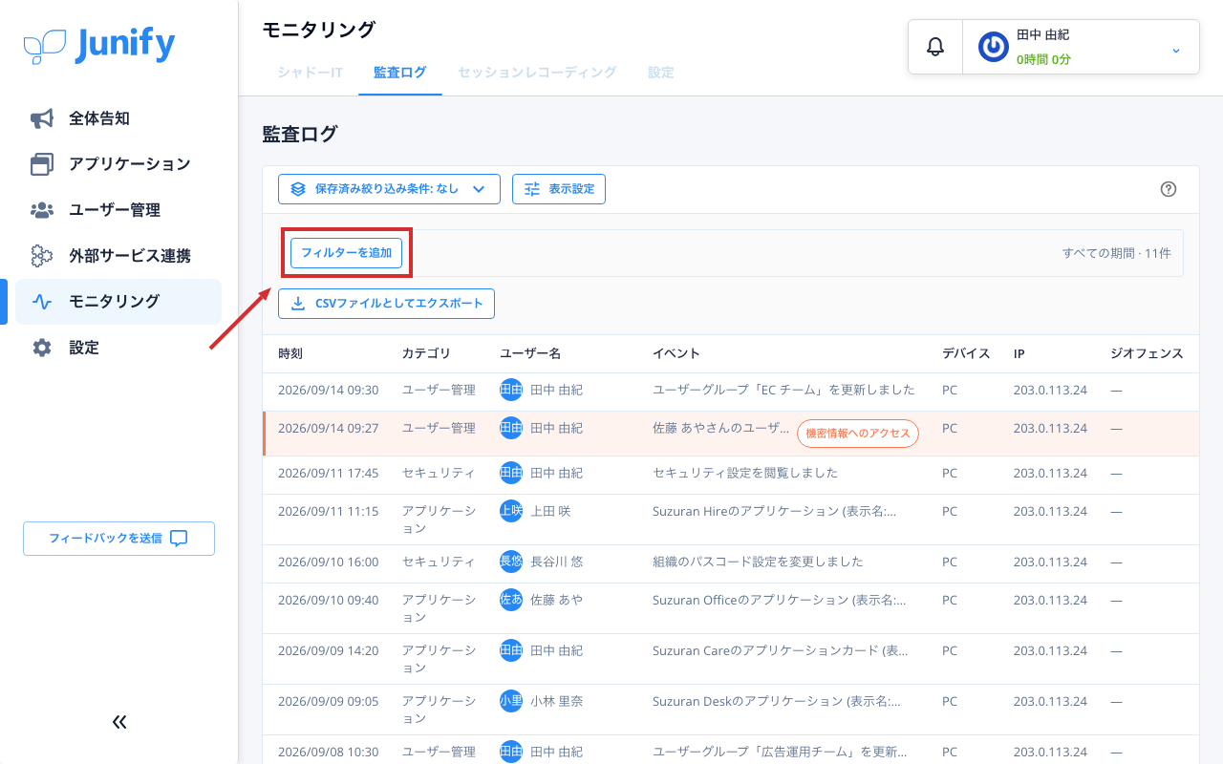The width and height of the screenshot is (1223, 764).
Task: Switch to シャドーIT tab
Action: point(310,73)
